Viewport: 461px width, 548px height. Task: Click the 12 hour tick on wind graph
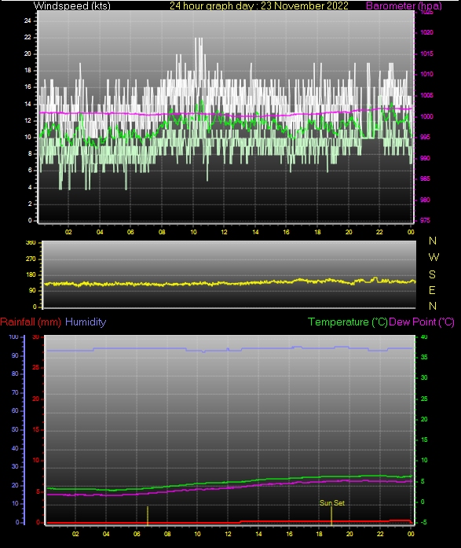point(224,232)
